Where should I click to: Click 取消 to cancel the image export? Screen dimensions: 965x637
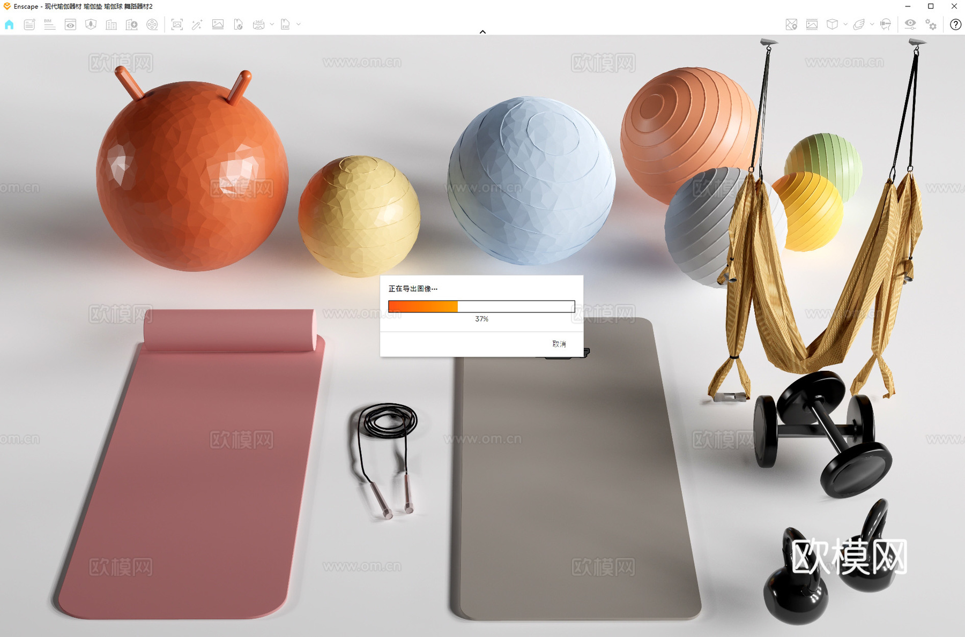[x=559, y=344]
